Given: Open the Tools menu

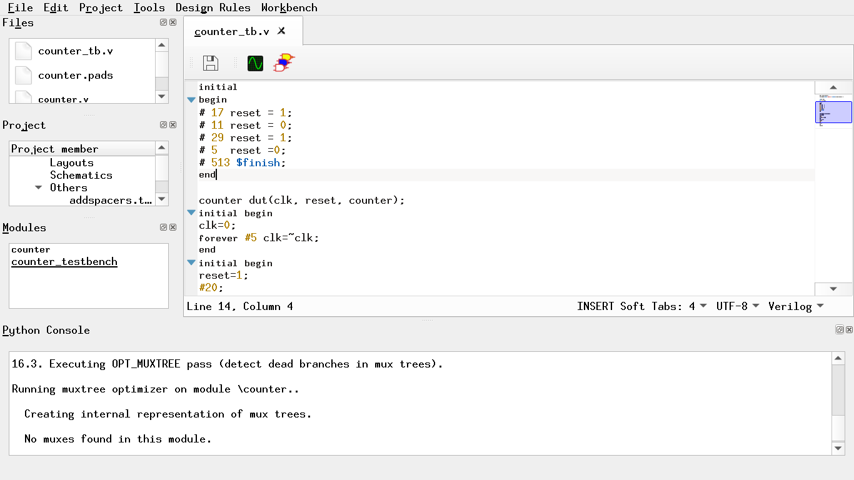Looking at the screenshot, I should point(149,7).
